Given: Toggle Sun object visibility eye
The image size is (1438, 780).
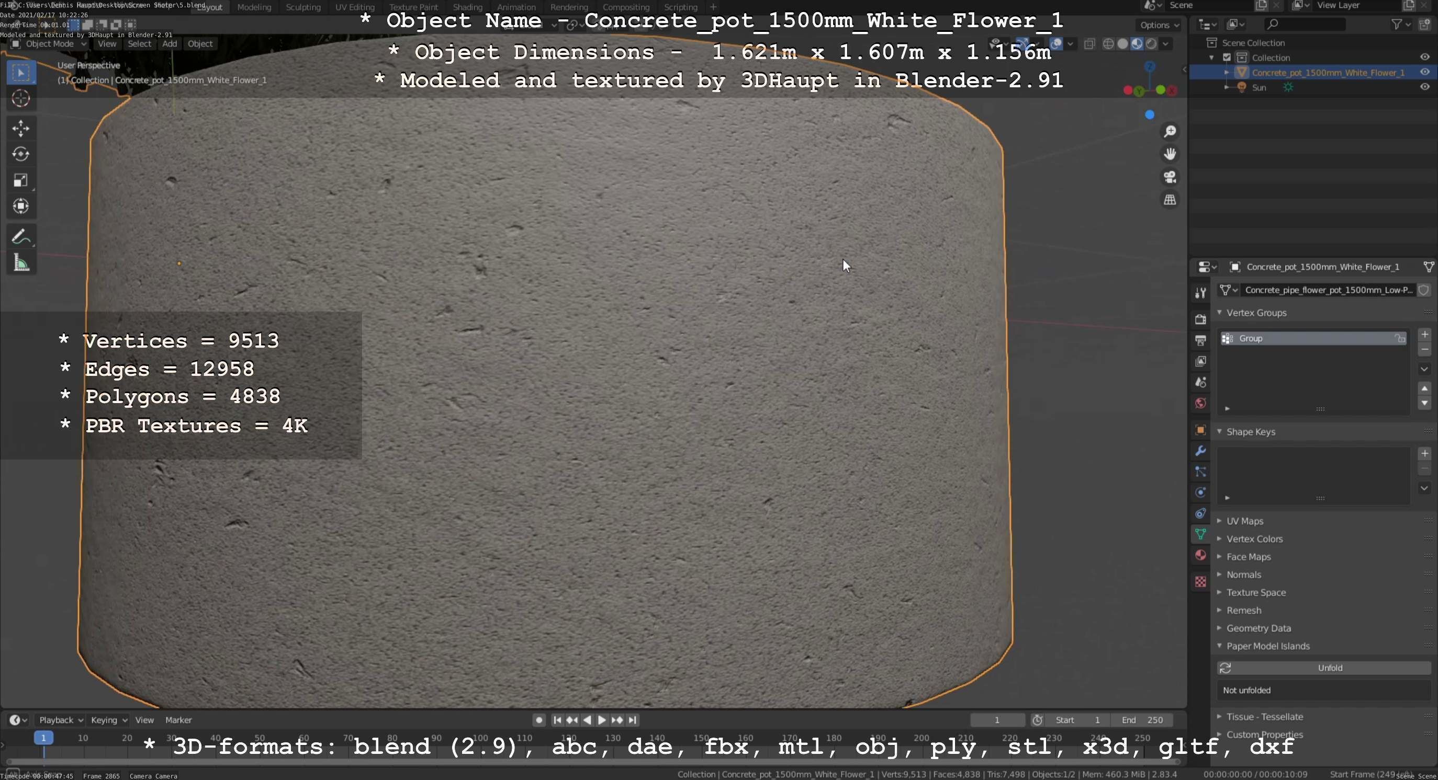Looking at the screenshot, I should (x=1424, y=87).
